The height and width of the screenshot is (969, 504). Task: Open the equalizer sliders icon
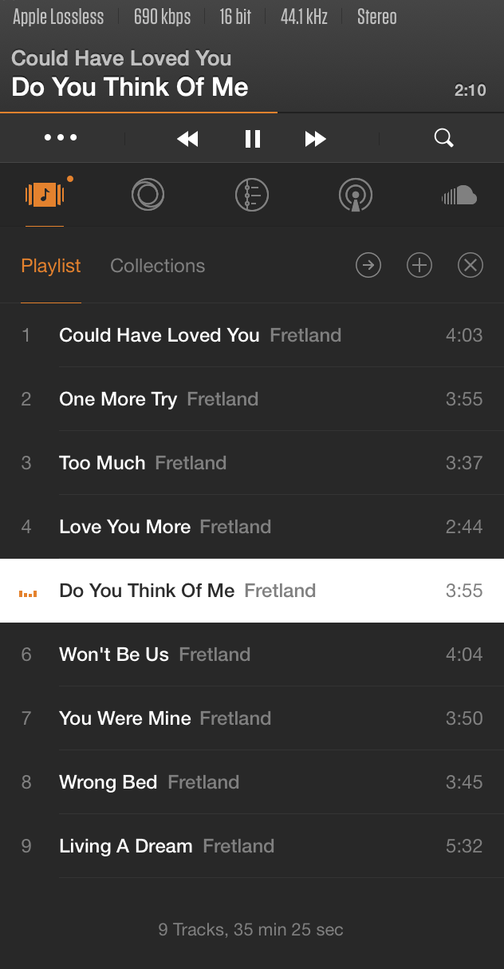252,194
